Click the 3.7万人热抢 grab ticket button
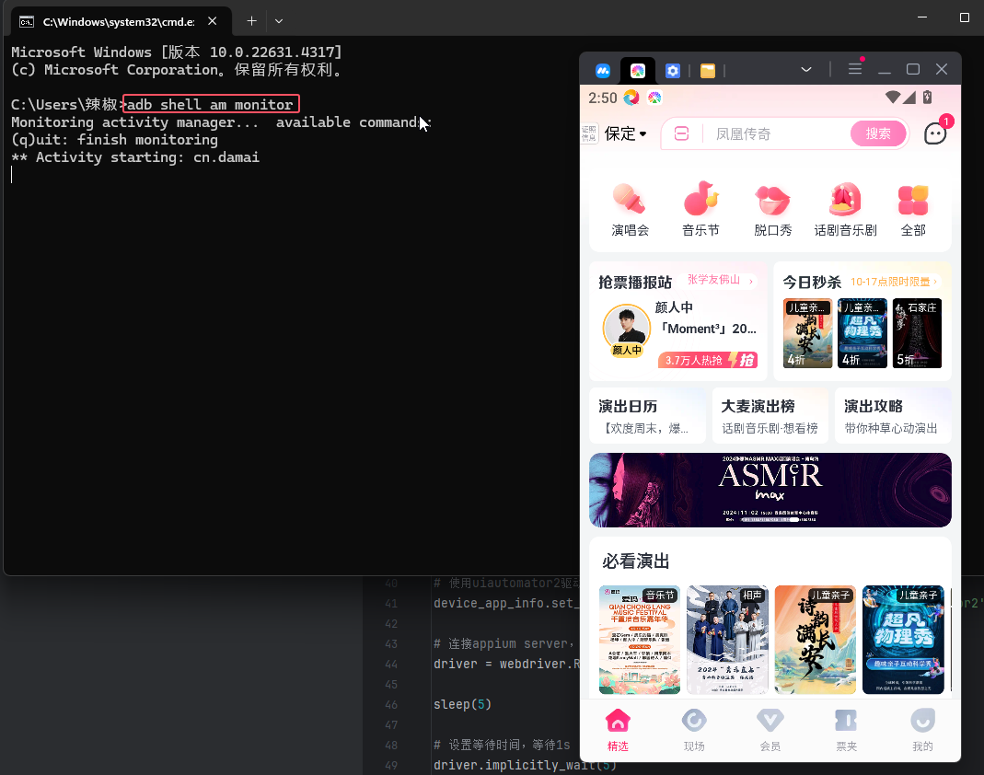This screenshot has width=984, height=775. [708, 360]
